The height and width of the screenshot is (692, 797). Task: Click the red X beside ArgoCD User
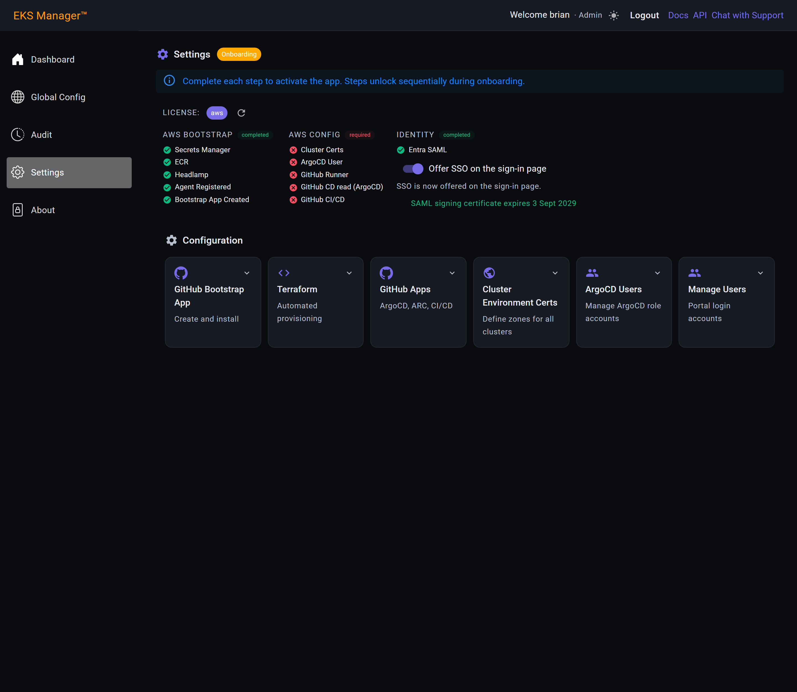click(293, 162)
